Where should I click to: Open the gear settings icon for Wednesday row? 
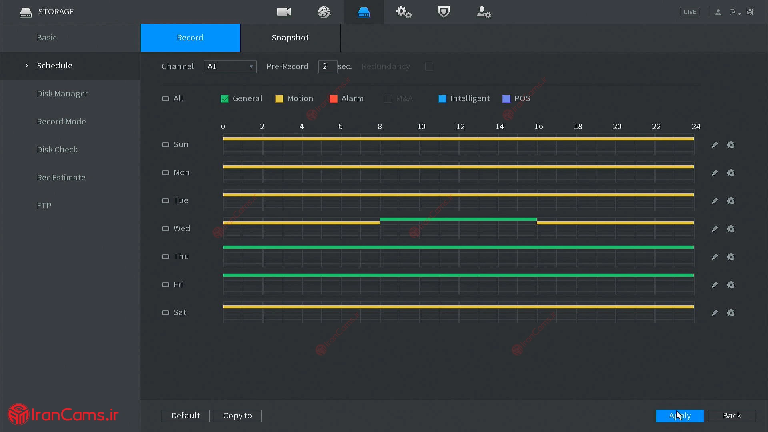click(731, 229)
